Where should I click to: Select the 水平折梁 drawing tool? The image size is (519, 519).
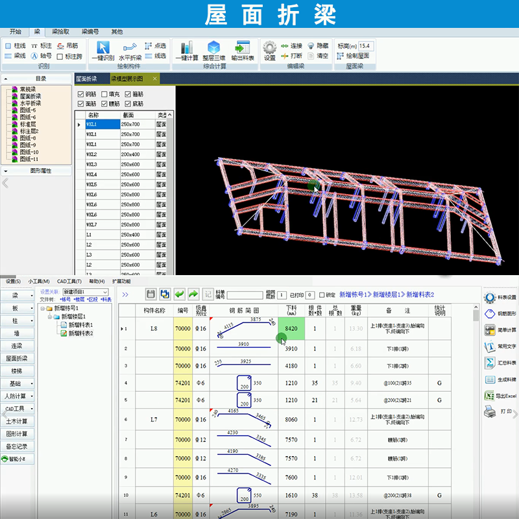[x=130, y=51]
